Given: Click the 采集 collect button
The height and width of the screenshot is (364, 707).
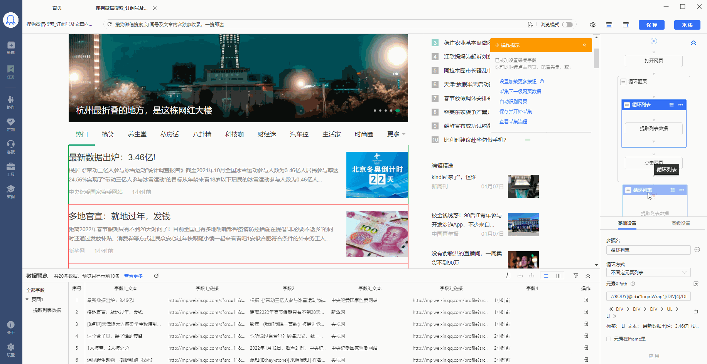Looking at the screenshot, I should click(687, 25).
